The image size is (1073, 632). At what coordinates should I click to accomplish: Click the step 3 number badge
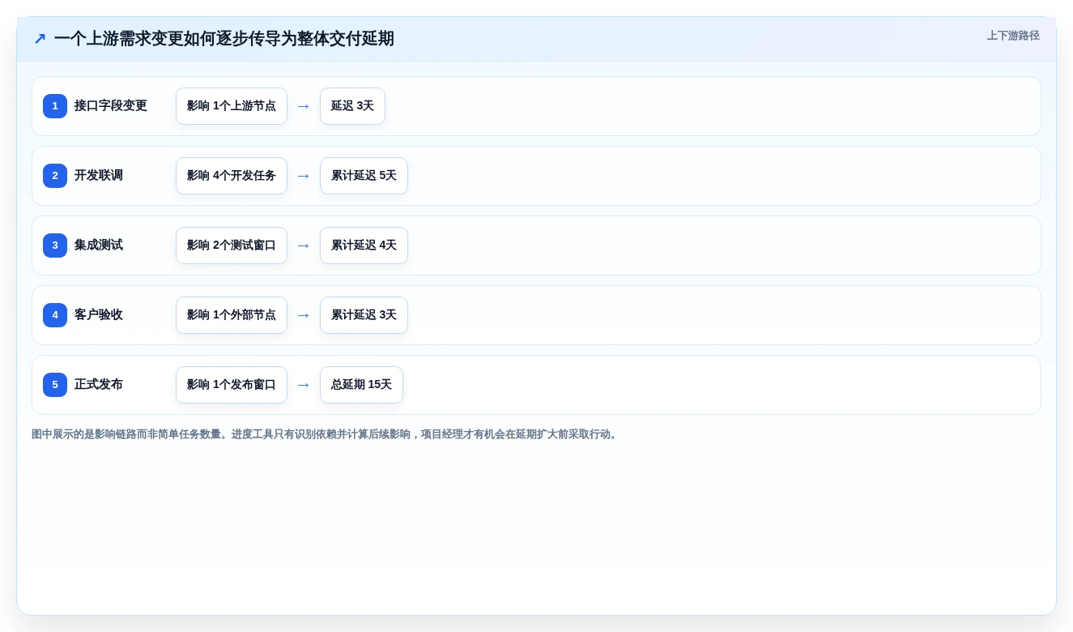coord(55,246)
